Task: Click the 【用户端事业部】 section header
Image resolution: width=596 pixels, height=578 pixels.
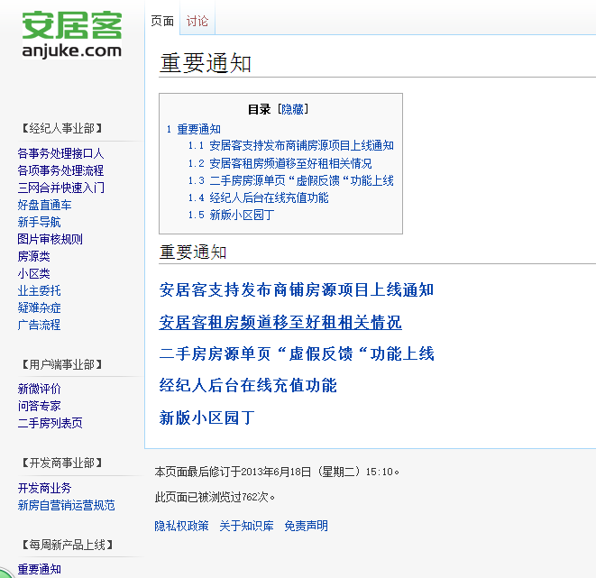Action: [62, 365]
